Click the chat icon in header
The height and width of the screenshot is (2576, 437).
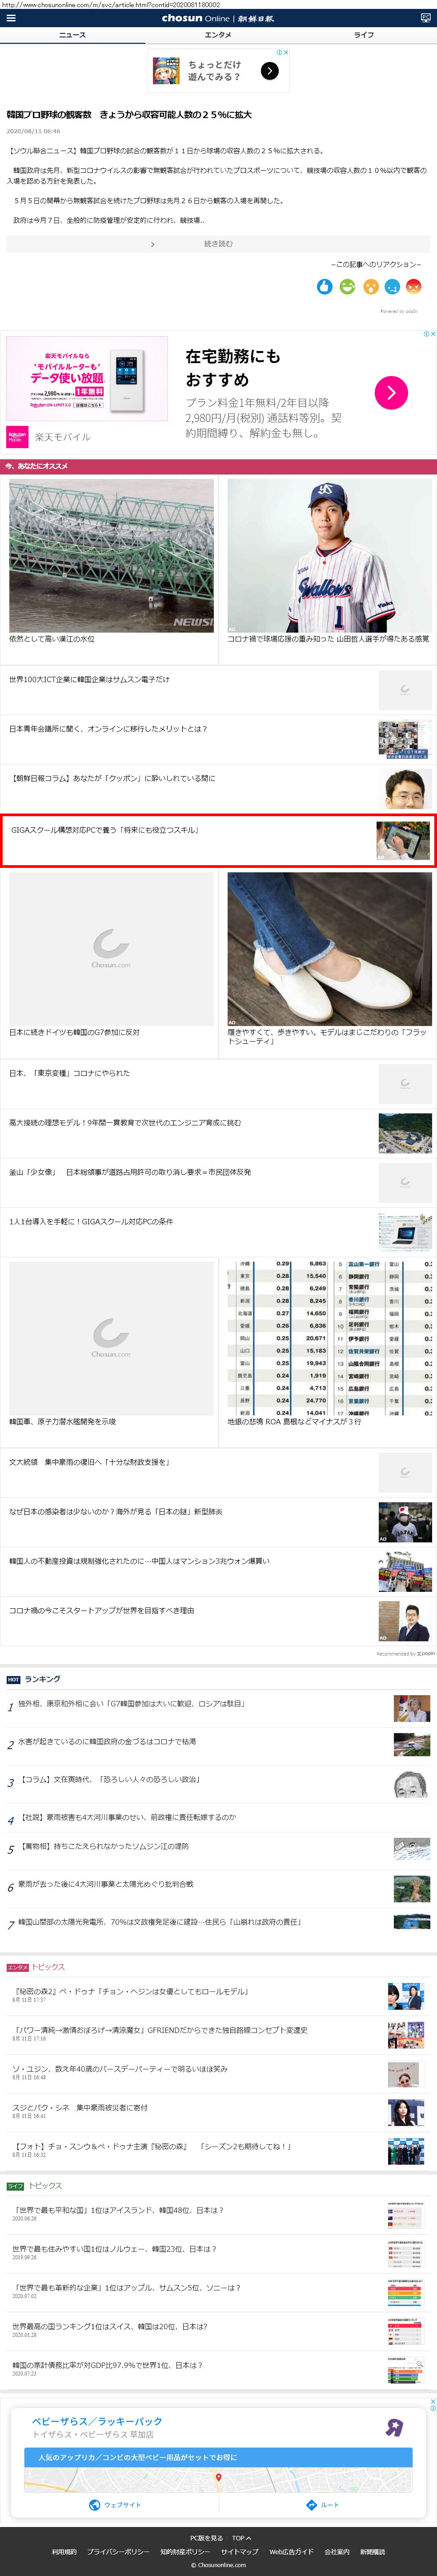(x=425, y=18)
